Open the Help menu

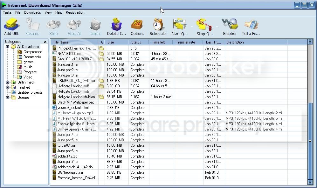tap(59, 12)
